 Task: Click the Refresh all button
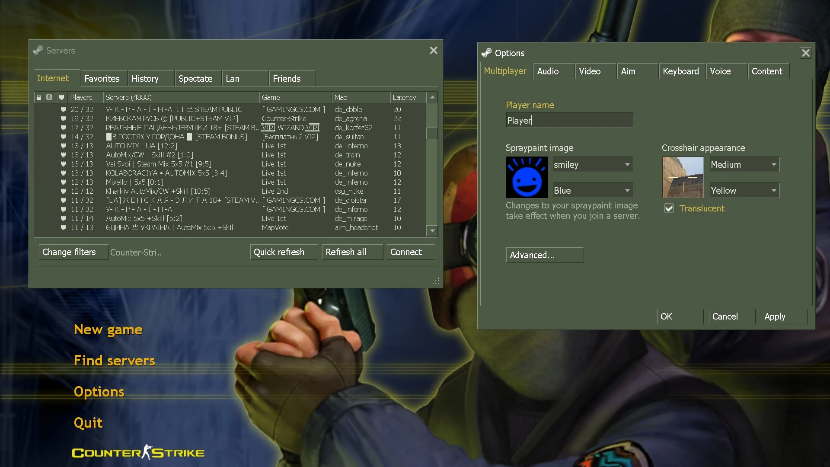(352, 252)
